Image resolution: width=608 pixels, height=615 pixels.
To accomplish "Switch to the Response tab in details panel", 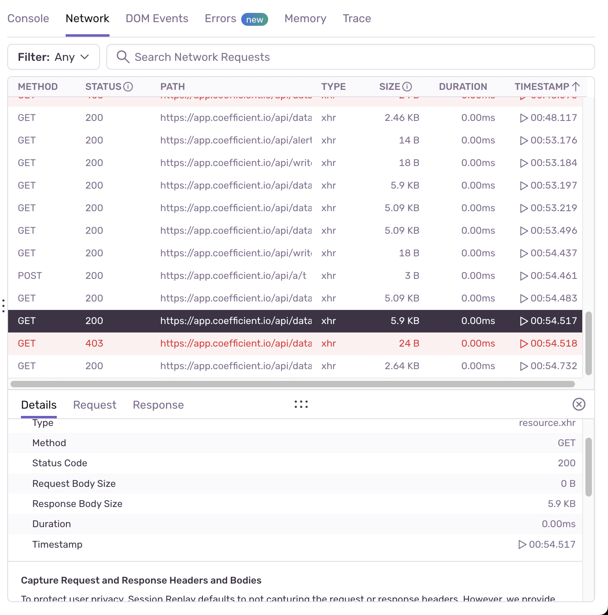I will tap(158, 405).
